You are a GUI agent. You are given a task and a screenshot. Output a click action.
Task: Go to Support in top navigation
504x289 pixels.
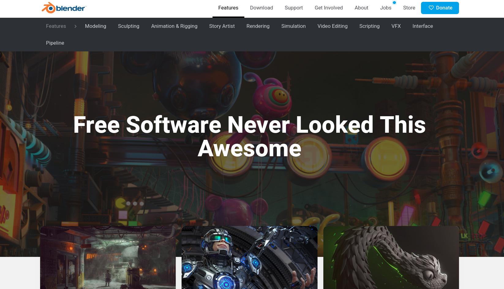click(x=294, y=8)
